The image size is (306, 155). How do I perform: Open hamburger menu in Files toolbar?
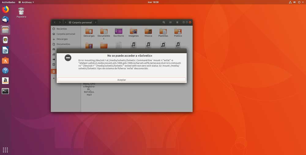tap(177, 22)
